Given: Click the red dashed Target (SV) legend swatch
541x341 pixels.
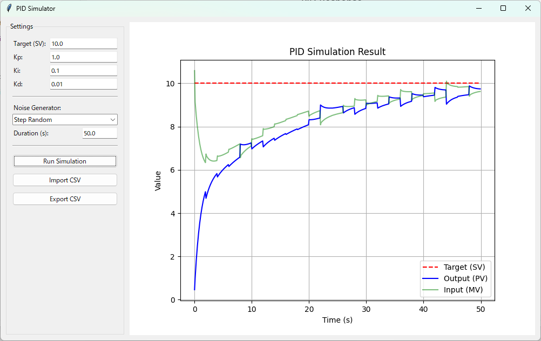Looking at the screenshot, I should (x=431, y=267).
